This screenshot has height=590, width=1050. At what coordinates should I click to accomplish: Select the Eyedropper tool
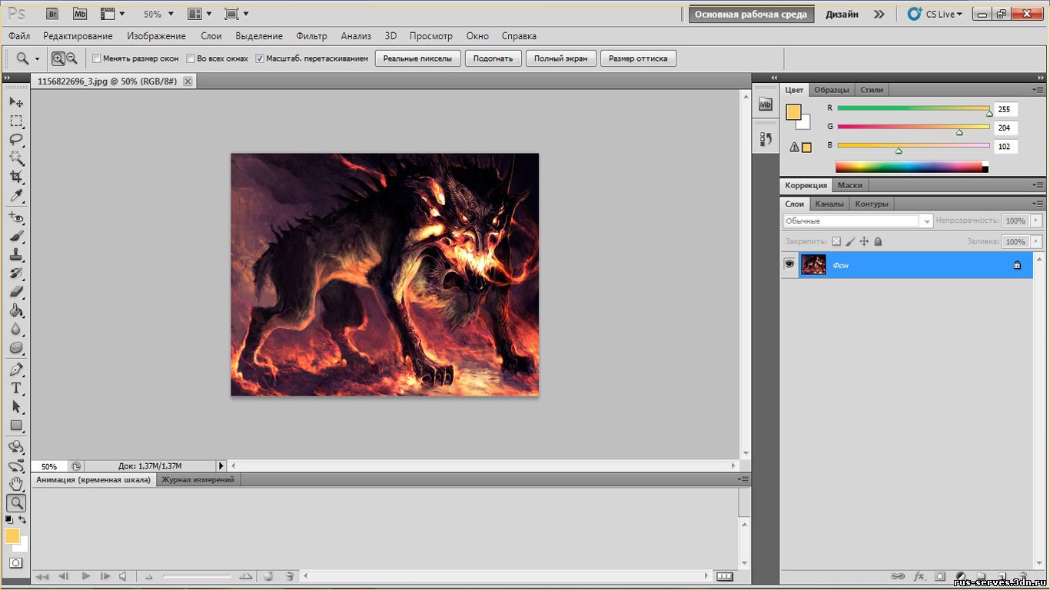pyautogui.click(x=15, y=196)
